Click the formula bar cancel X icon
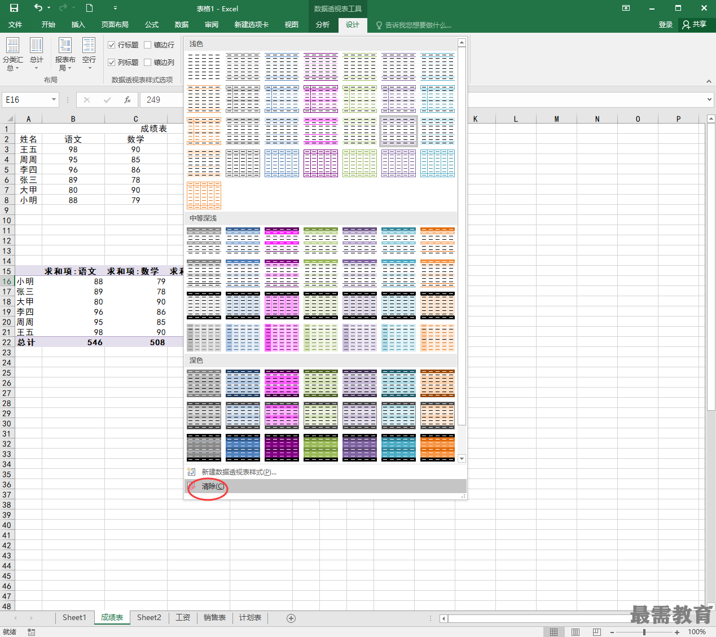716x637 pixels. tap(86, 100)
